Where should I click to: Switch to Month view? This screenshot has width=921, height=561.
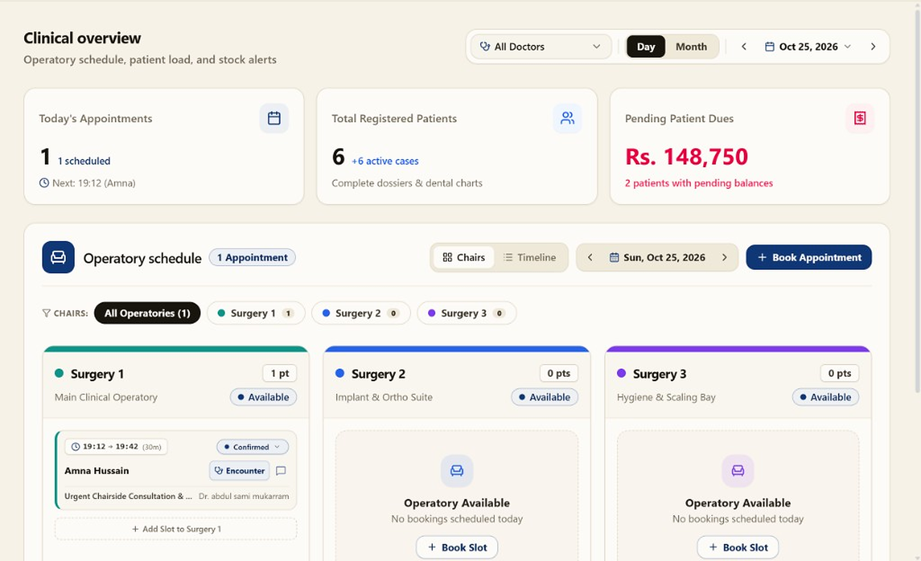[x=691, y=47]
